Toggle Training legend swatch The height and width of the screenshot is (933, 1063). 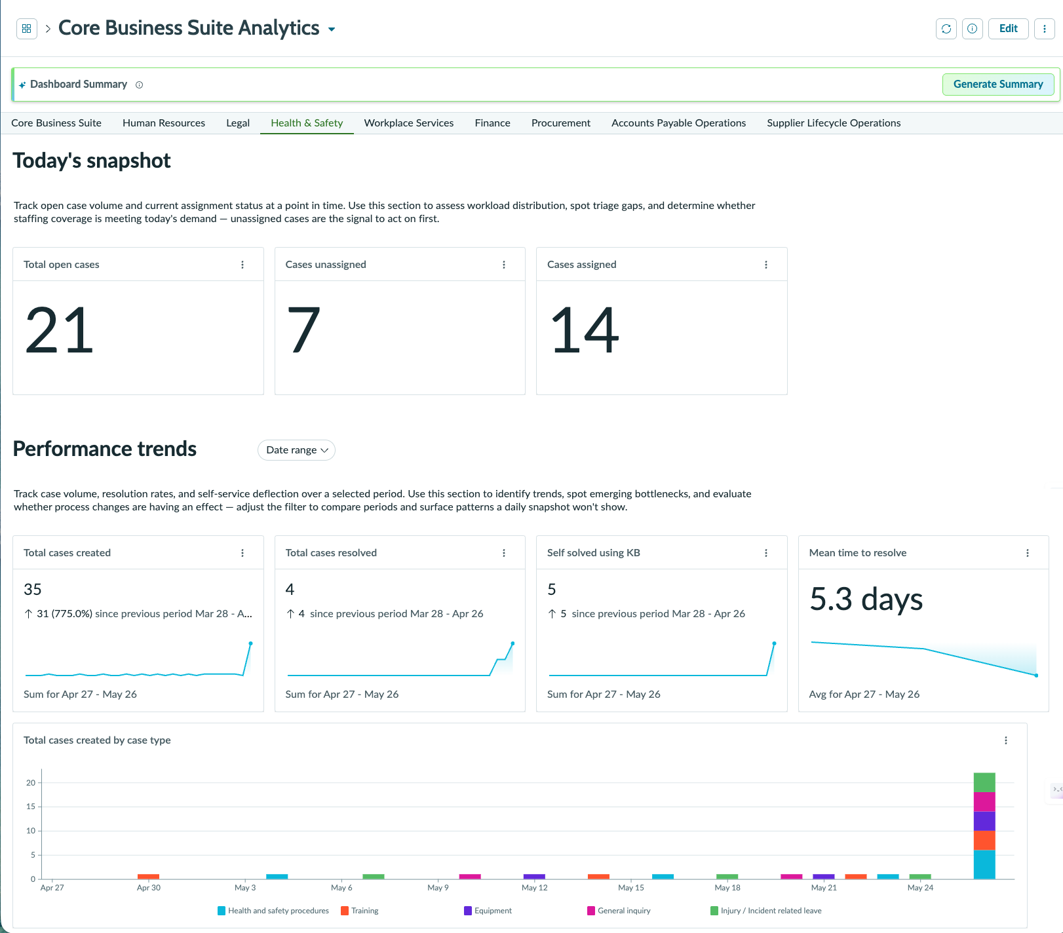pyautogui.click(x=345, y=911)
